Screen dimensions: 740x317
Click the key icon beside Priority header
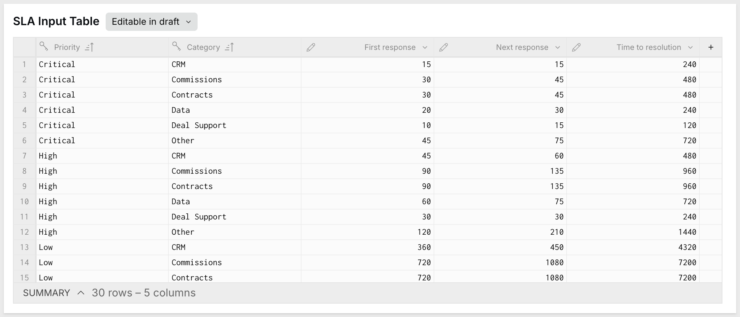click(x=44, y=46)
